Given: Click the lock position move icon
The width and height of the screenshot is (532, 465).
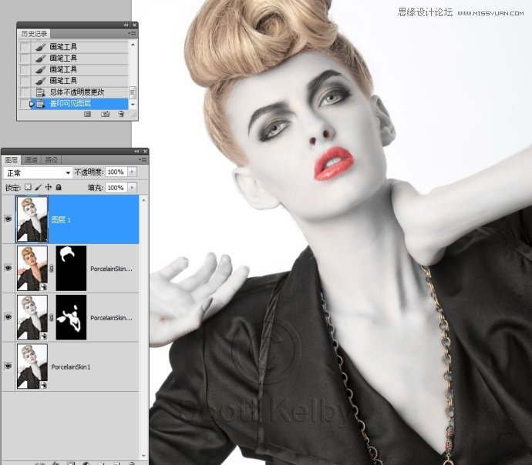Looking at the screenshot, I should [x=49, y=187].
